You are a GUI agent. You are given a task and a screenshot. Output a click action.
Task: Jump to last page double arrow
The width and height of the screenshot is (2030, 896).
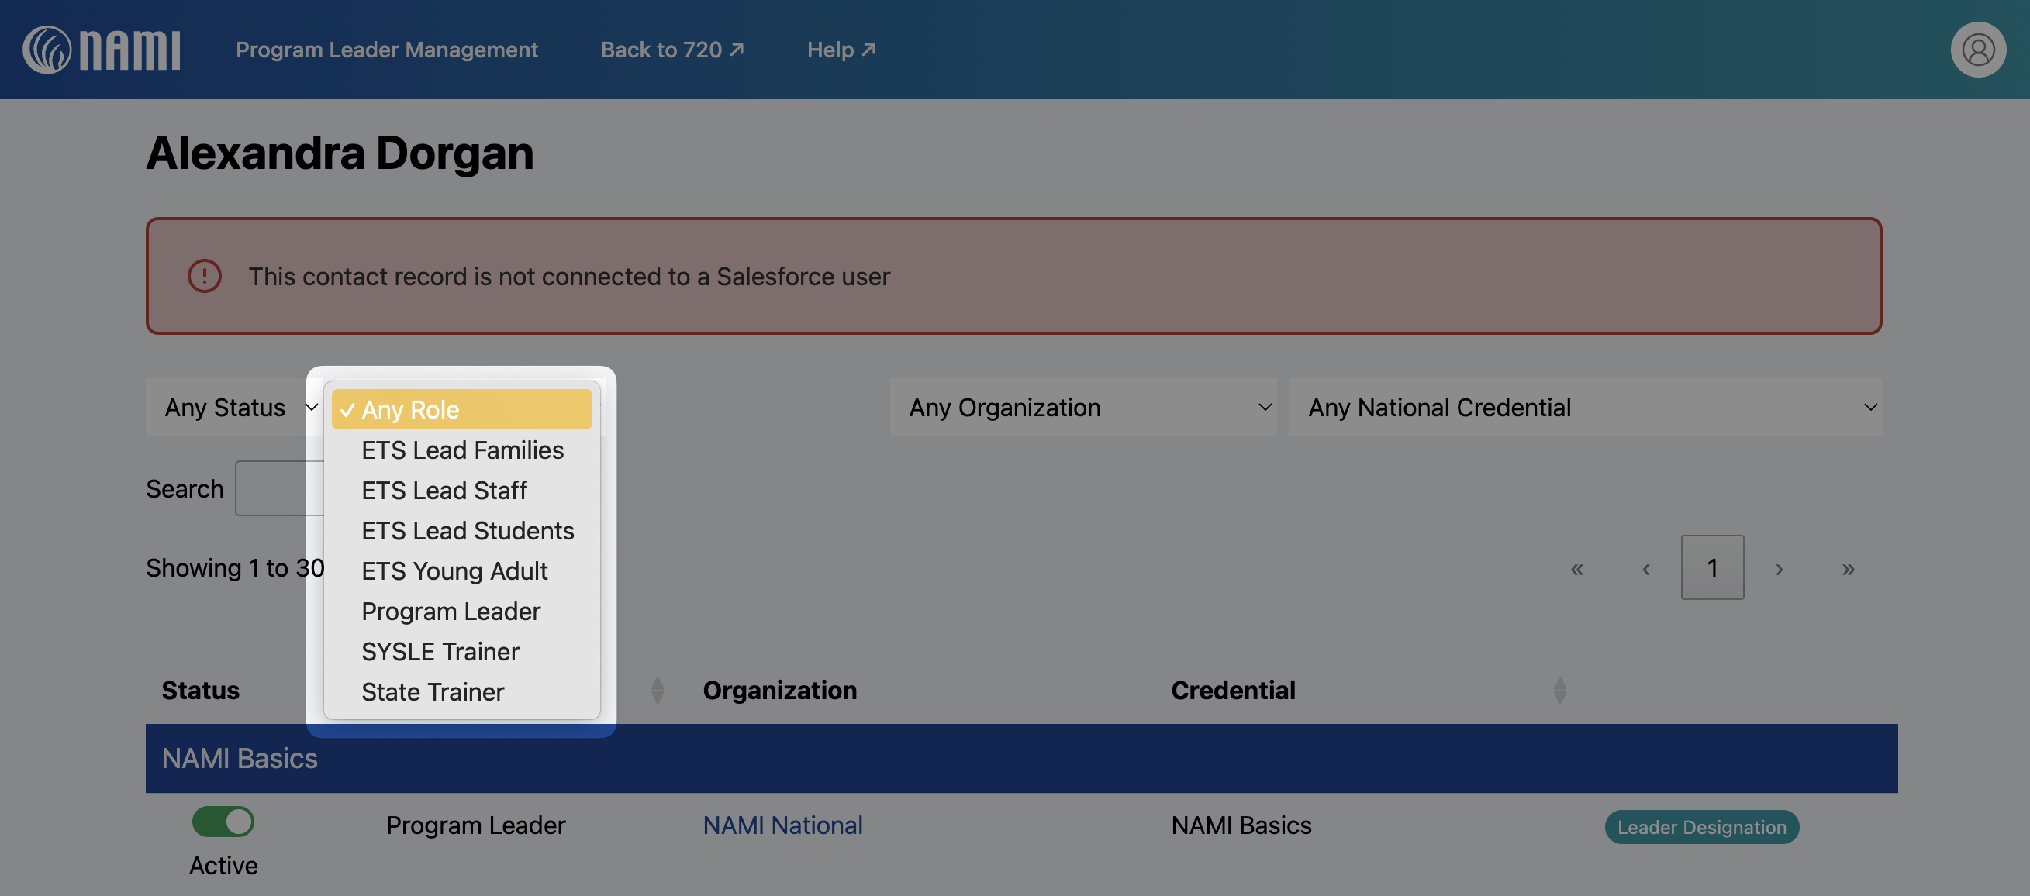tap(1848, 568)
